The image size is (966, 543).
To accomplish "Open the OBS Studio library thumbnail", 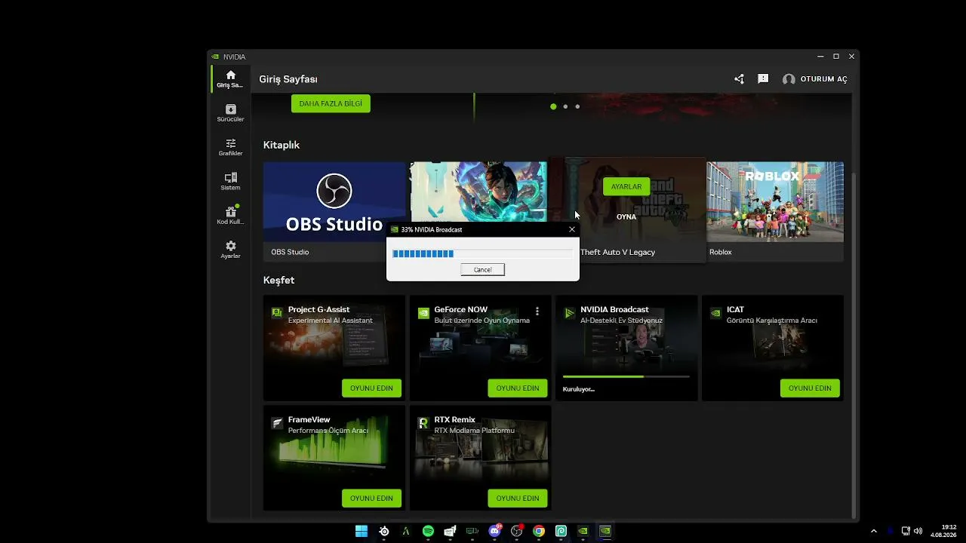I will (334, 201).
